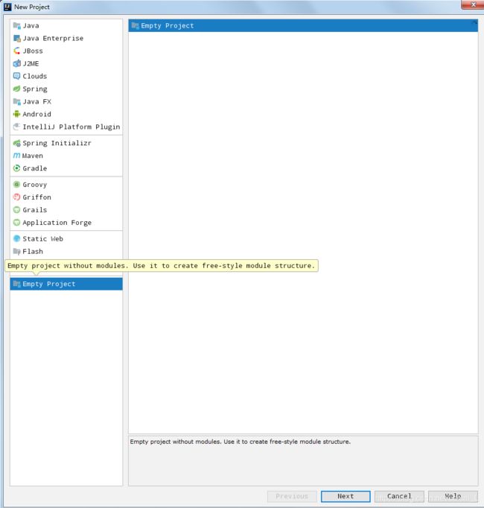Click the Gradle icon
This screenshot has width=484, height=508.
[x=17, y=168]
